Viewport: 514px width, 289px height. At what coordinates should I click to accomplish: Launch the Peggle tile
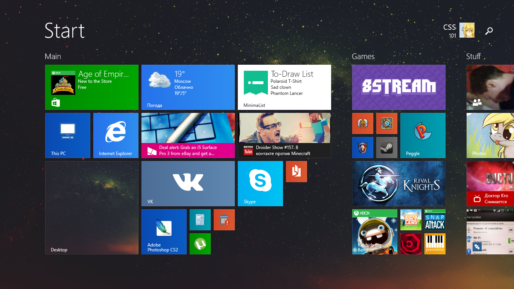pos(423,135)
